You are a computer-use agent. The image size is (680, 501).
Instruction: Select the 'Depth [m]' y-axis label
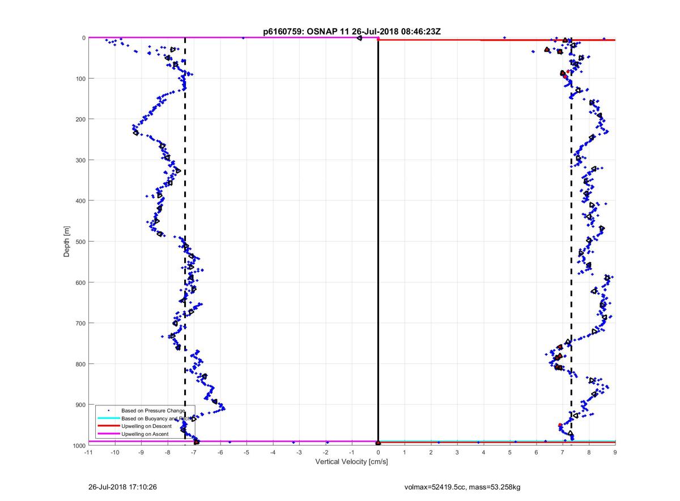pyautogui.click(x=67, y=242)
